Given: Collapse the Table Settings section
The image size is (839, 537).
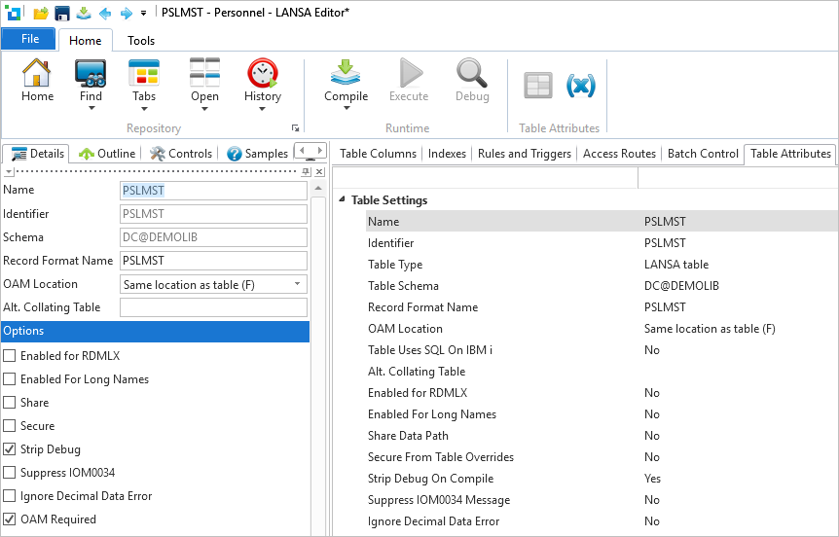Looking at the screenshot, I should pos(342,199).
